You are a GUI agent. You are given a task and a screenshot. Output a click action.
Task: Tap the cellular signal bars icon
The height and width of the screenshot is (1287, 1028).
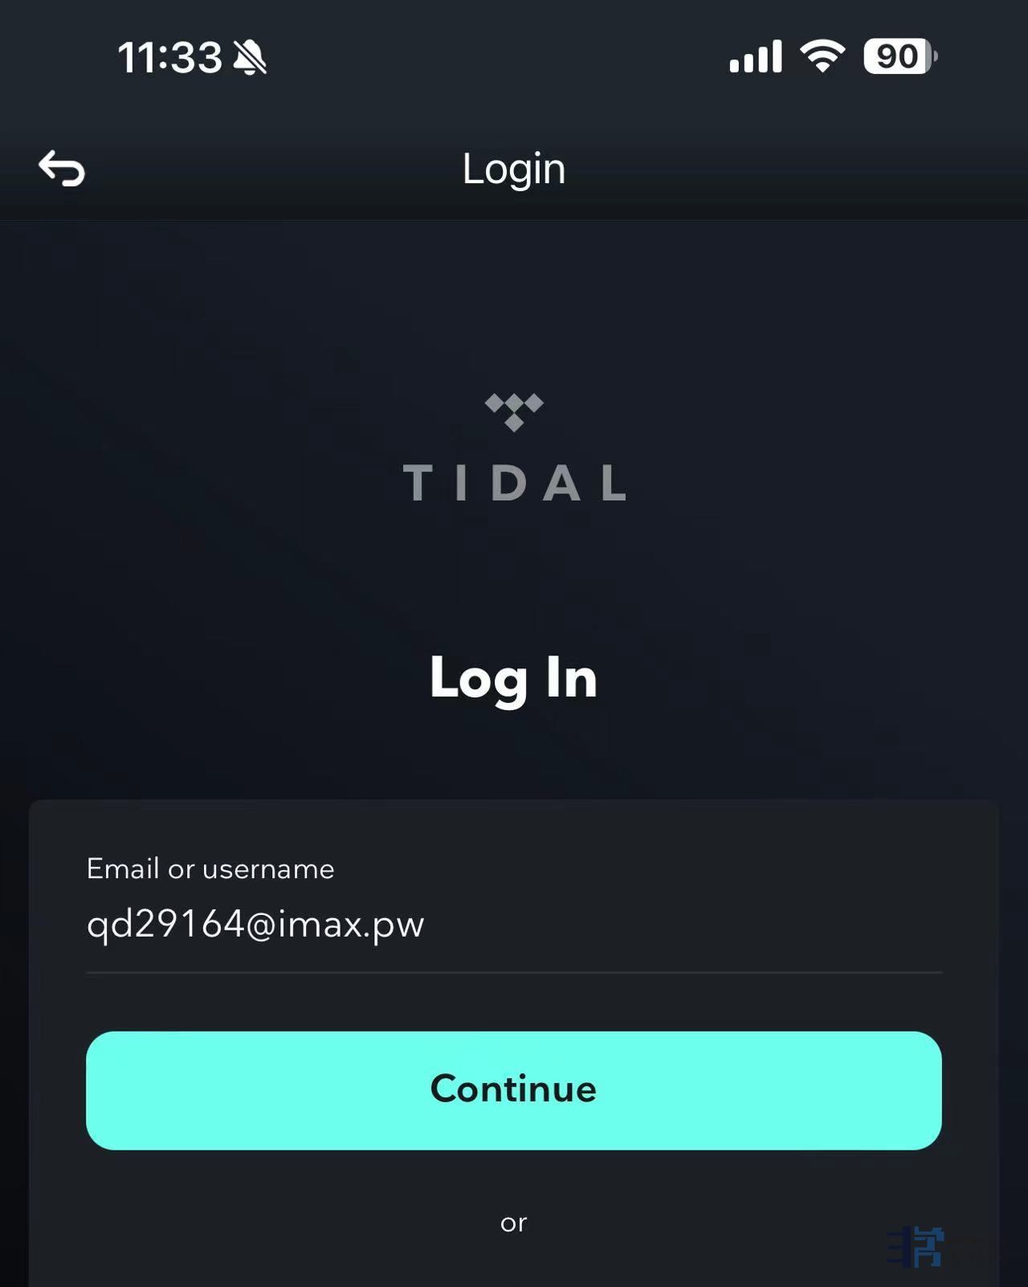(x=755, y=56)
